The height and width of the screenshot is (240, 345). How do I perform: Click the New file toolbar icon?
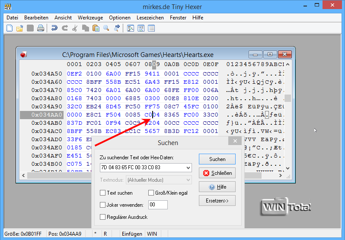[x=10, y=28]
